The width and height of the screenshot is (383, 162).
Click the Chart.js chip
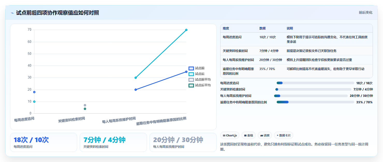pos(230,135)
